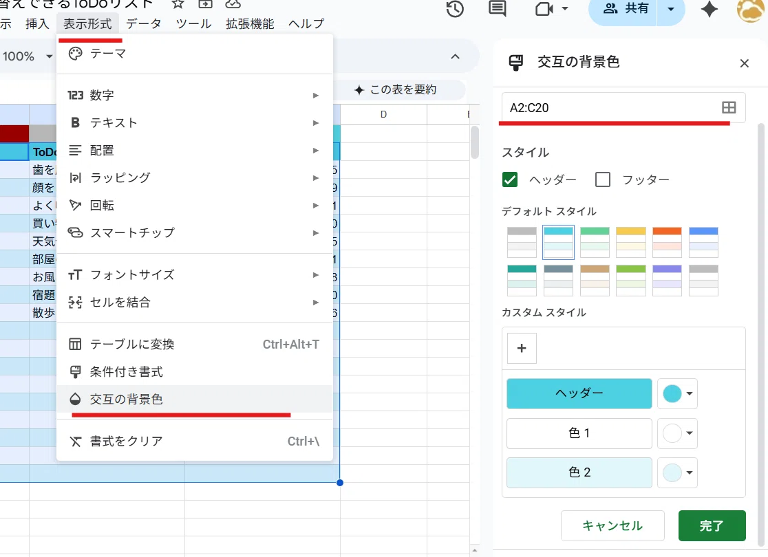Screen dimensions: 768x557
Task: Click the 123 number format icon
Action: tap(75, 95)
